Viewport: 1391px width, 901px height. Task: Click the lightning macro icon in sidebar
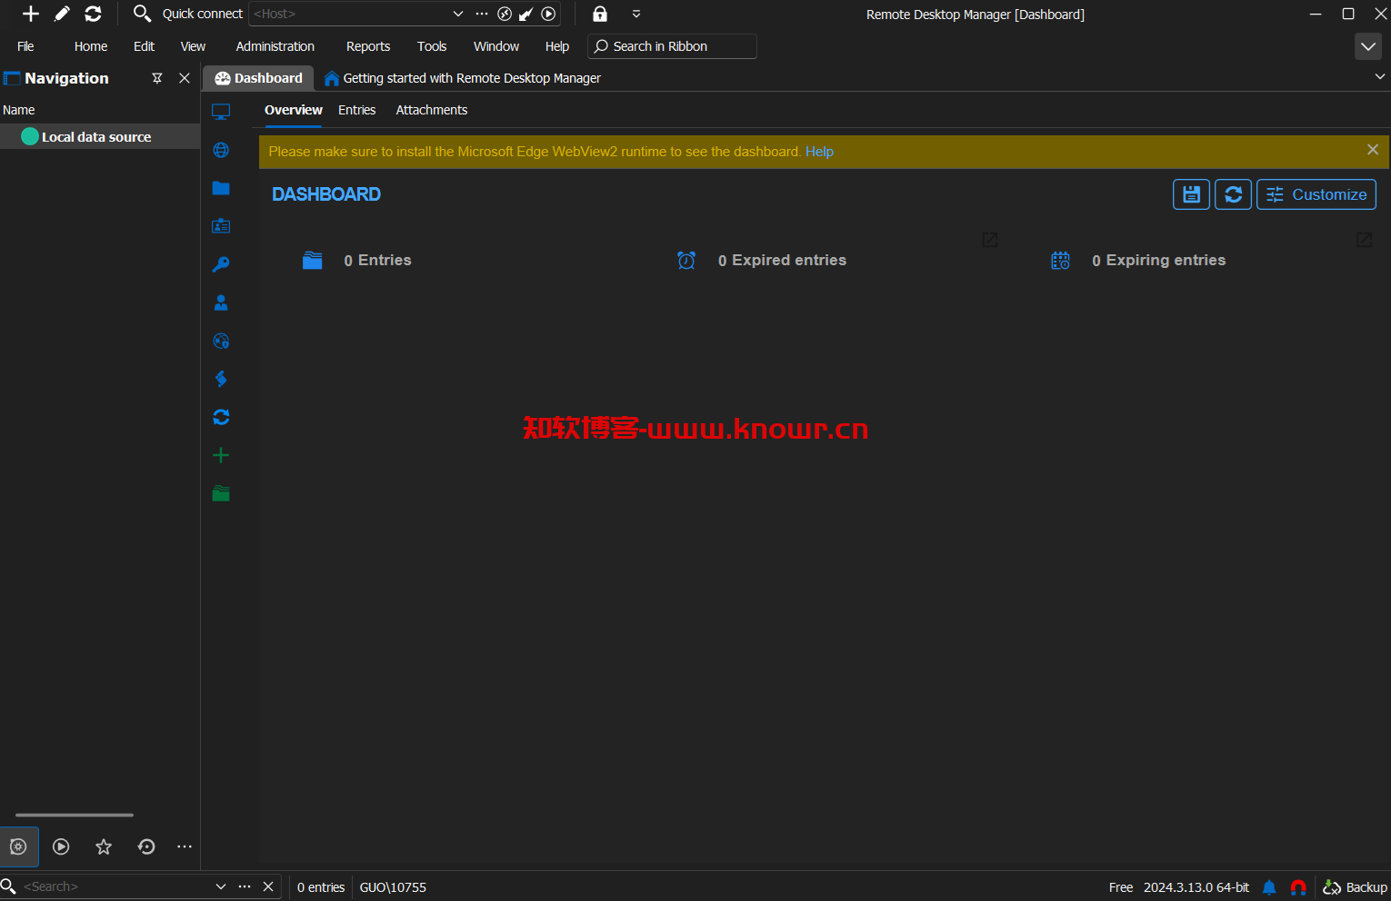click(221, 379)
